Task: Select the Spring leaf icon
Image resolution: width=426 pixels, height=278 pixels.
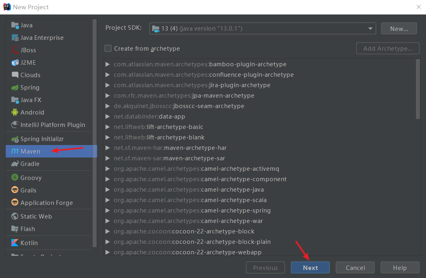Action: coord(14,88)
